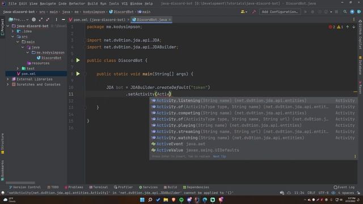The image size is (363, 204).
Task: Open the Terminal tool window
Action: click(x=99, y=187)
